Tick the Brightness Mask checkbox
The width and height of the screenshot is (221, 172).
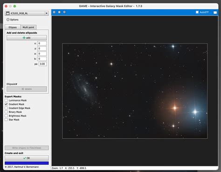coord(6,116)
